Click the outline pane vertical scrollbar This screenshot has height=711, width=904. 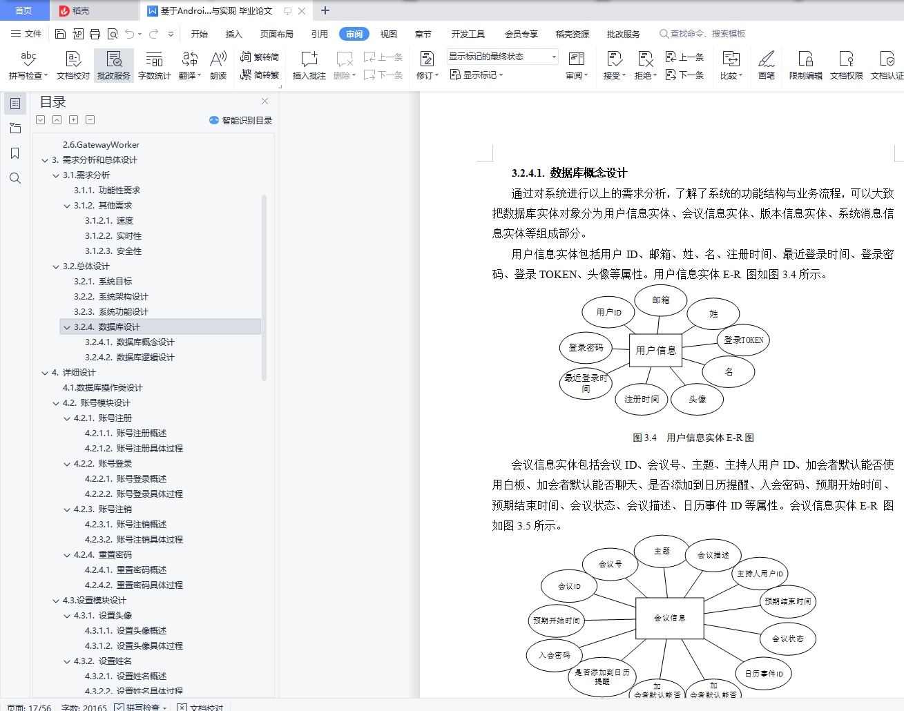(x=265, y=286)
